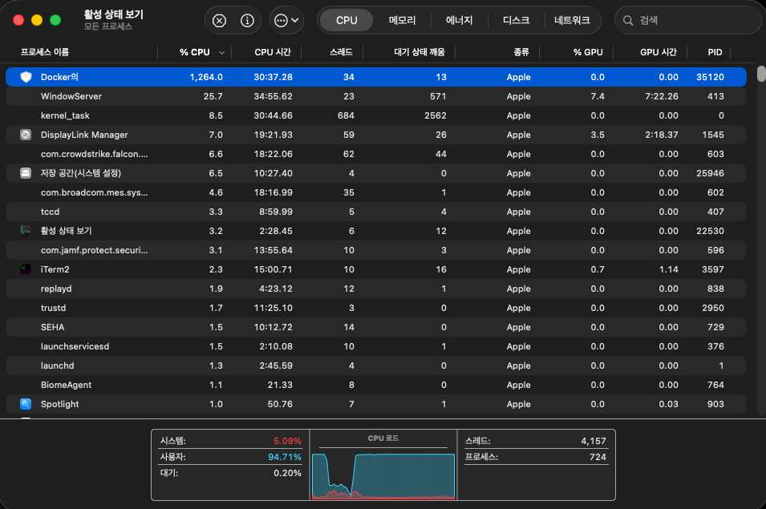Click the green zoom window button
The image size is (766, 509).
55,20
